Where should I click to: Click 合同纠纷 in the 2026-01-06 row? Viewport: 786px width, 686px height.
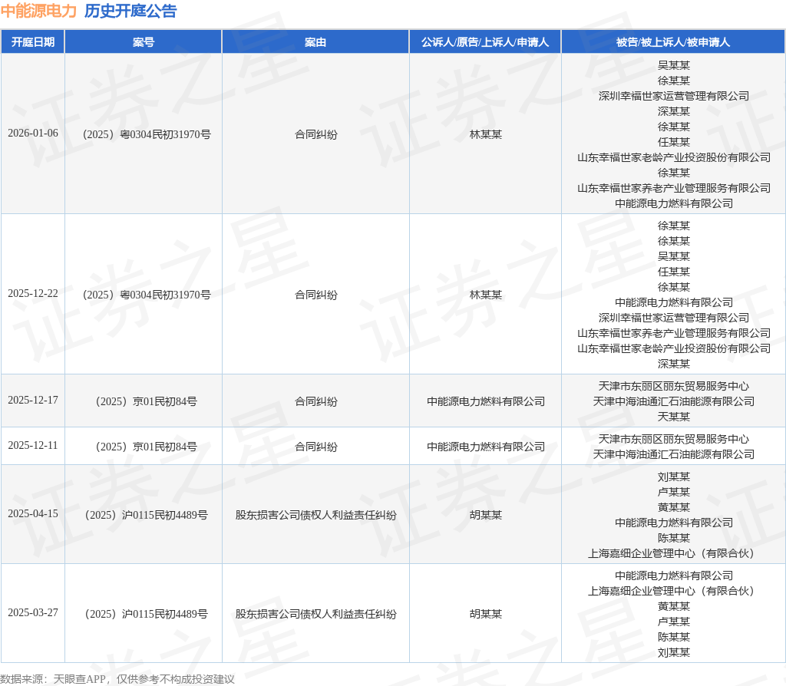315,134
